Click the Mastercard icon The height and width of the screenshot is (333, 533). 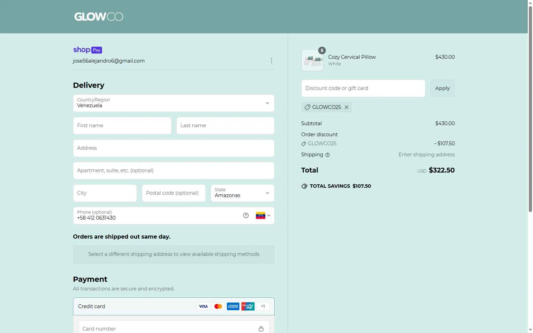(x=218, y=306)
